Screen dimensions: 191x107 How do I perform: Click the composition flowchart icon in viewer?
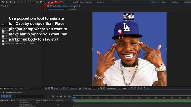pyautogui.click(x=141, y=88)
